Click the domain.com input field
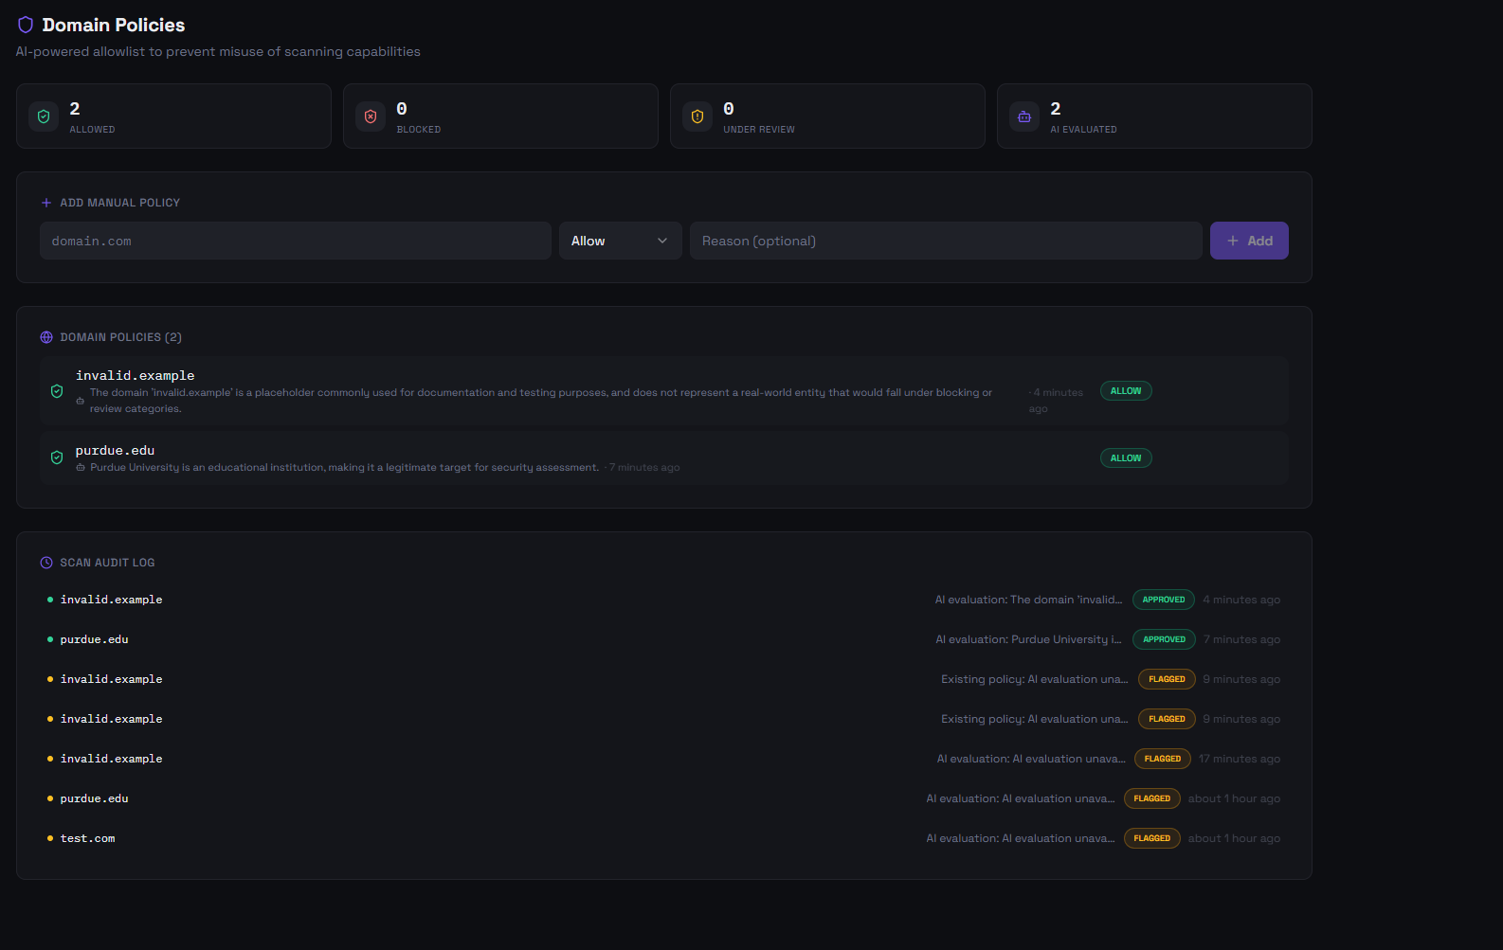This screenshot has height=950, width=1503. pyautogui.click(x=296, y=241)
